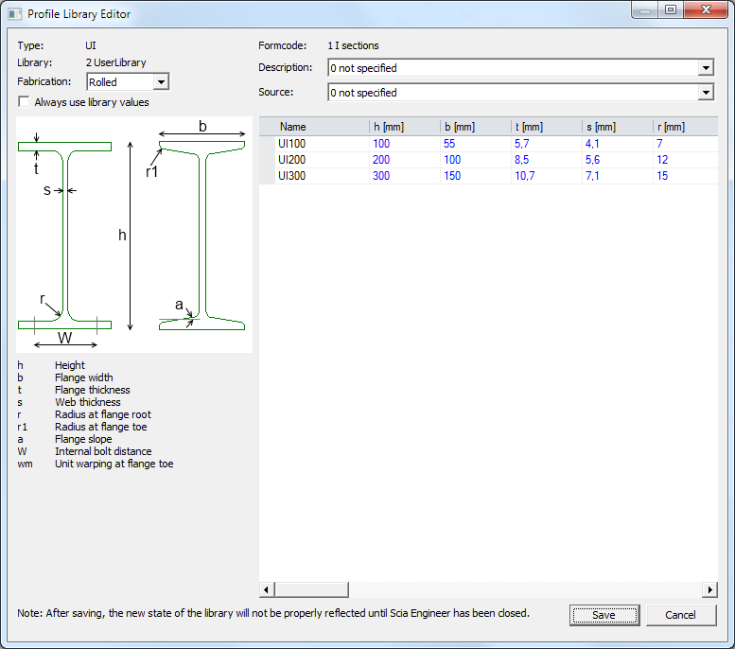
Task: Click the 'Unit warping at flange toe' legend text
Action: click(114, 464)
